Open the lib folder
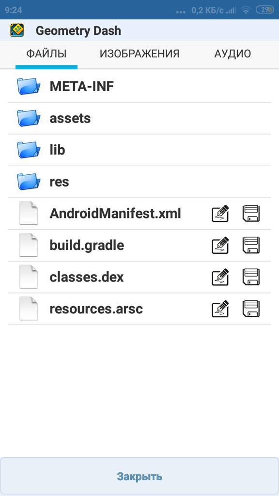This screenshot has width=279, height=496. [x=139, y=150]
